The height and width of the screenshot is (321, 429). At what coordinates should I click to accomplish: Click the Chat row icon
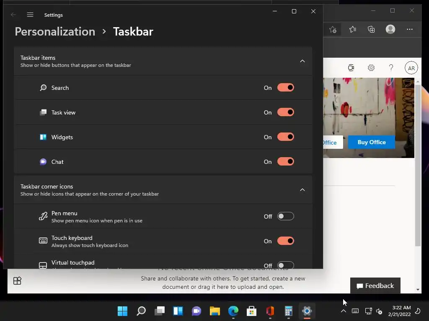pos(43,162)
